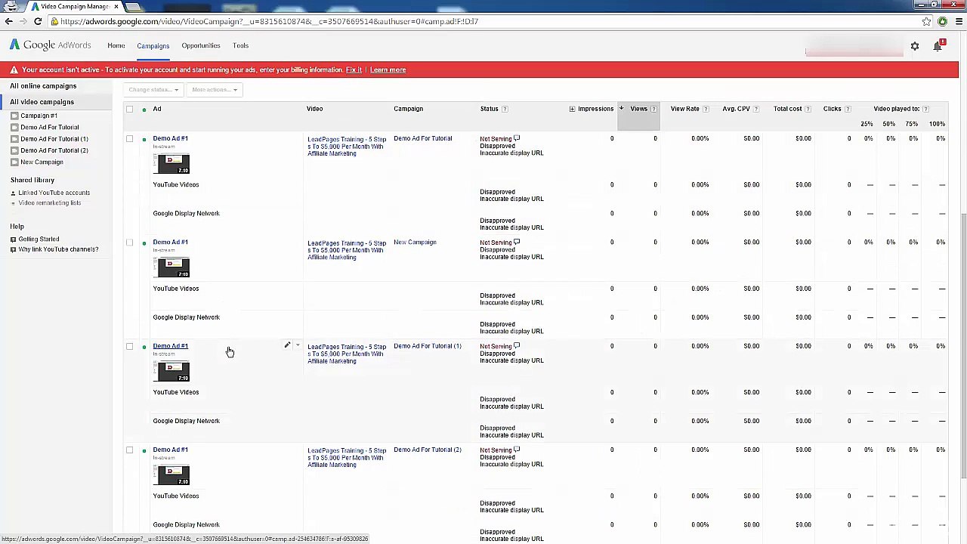Open the green status dot for Demo Ad For Tutorial ad
967x544 pixels.
coord(144,140)
